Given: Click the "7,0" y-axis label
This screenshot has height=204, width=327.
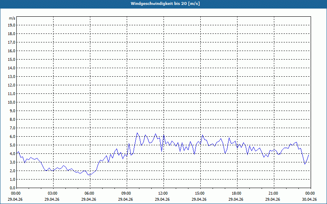Looking at the screenshot, I should pyautogui.click(x=12, y=128).
